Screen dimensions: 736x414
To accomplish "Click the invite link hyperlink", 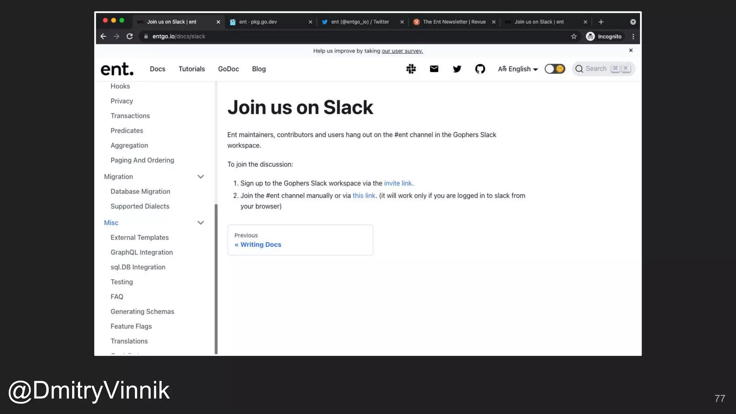I will pos(397,183).
